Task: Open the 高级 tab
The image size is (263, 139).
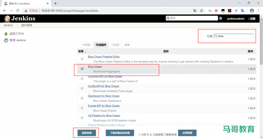Action: (x=127, y=45)
